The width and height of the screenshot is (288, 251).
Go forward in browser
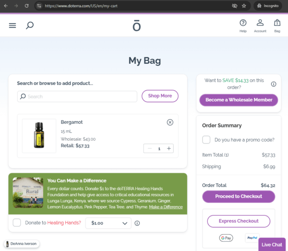pos(16,6)
